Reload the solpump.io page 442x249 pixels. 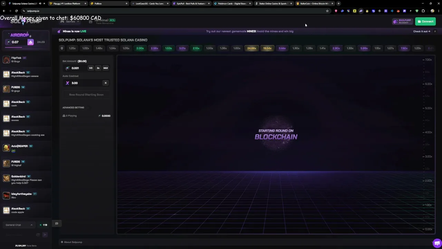[x=16, y=11]
